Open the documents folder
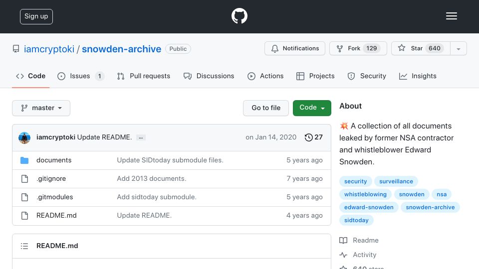Screen dimensions: 479x269 (54, 160)
